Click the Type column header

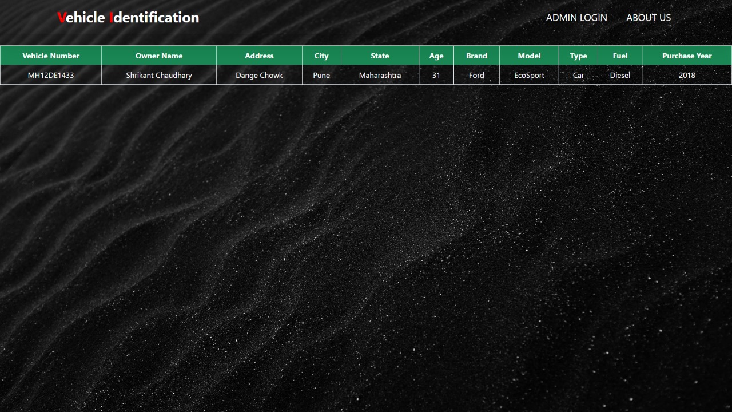click(578, 56)
